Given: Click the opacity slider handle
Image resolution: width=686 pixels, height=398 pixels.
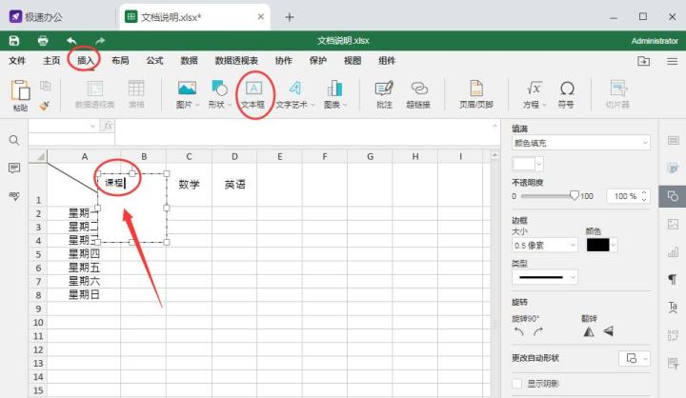Looking at the screenshot, I should [575, 195].
